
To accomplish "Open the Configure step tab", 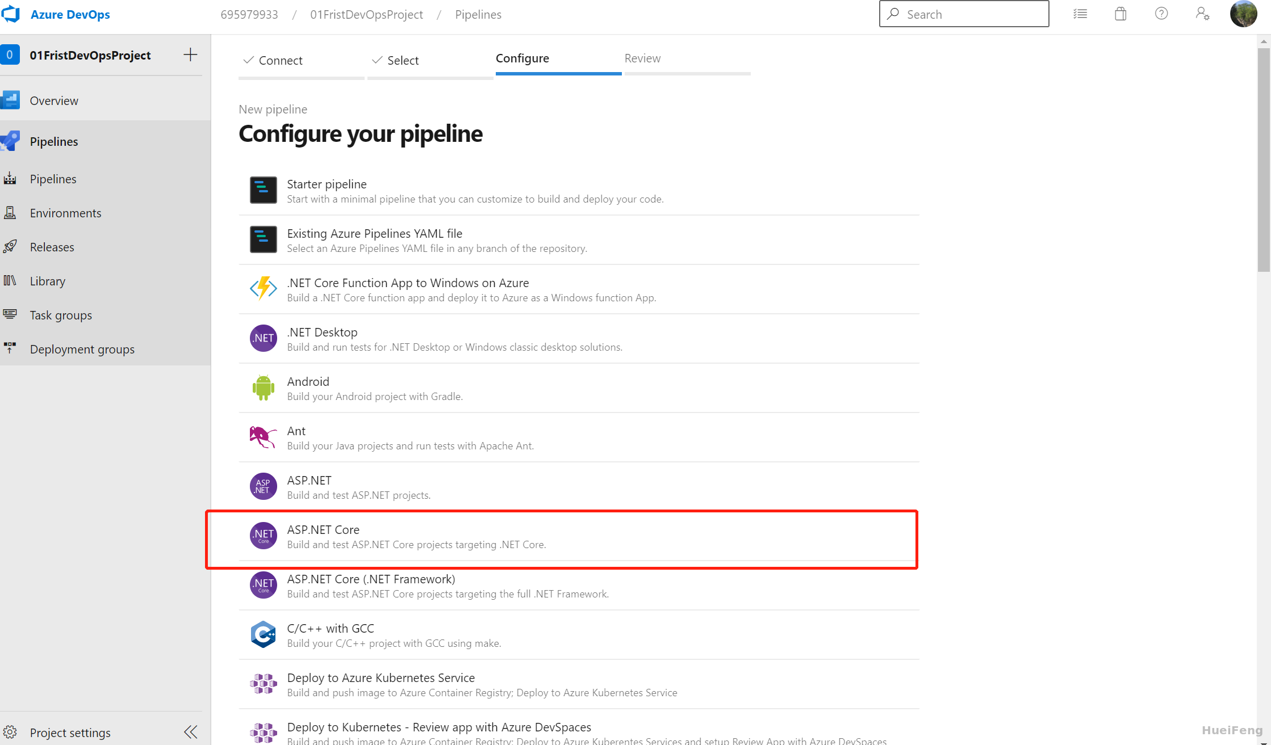I will pos(559,58).
